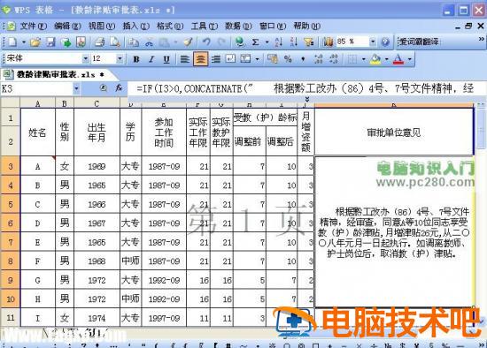The width and height of the screenshot is (487, 348).
Task: Toggle wrap text in cell
Action: point(230,59)
